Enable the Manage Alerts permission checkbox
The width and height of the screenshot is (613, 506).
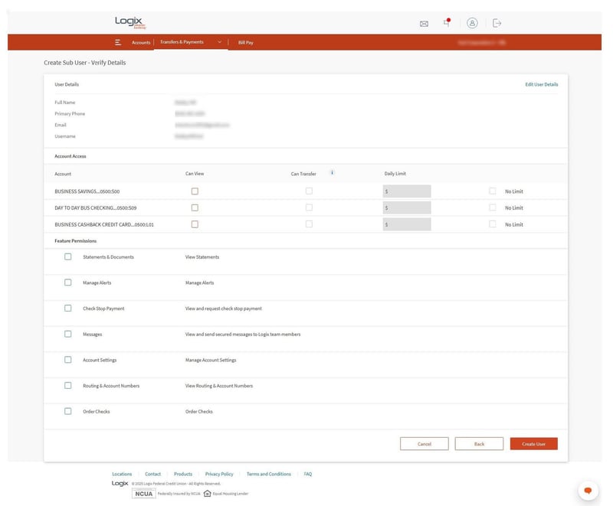[68, 282]
